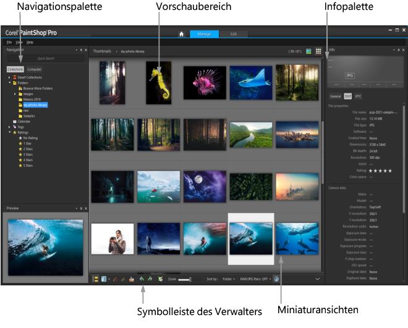Switch to Preview mode view icon
This screenshot has height=328, width=408.
tap(308, 52)
